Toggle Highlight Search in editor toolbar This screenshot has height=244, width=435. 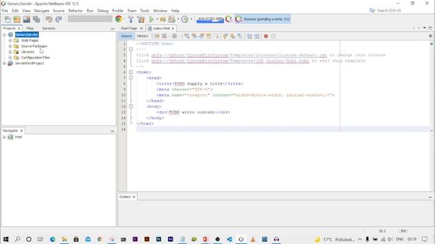pyautogui.click(x=209, y=36)
